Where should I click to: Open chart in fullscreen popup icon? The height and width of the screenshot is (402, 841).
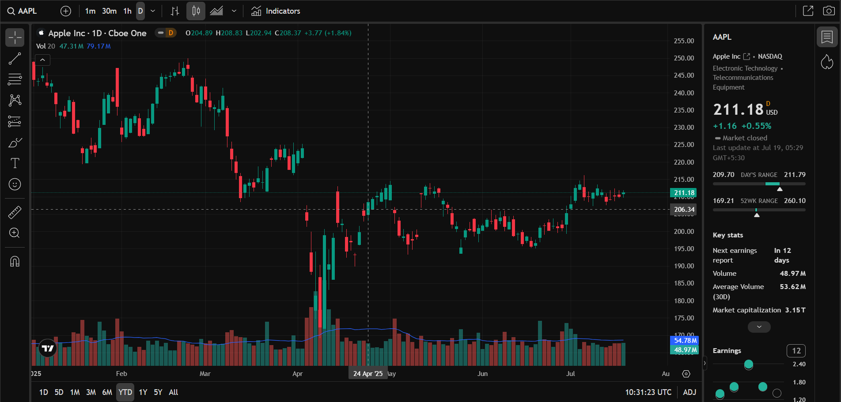(808, 11)
